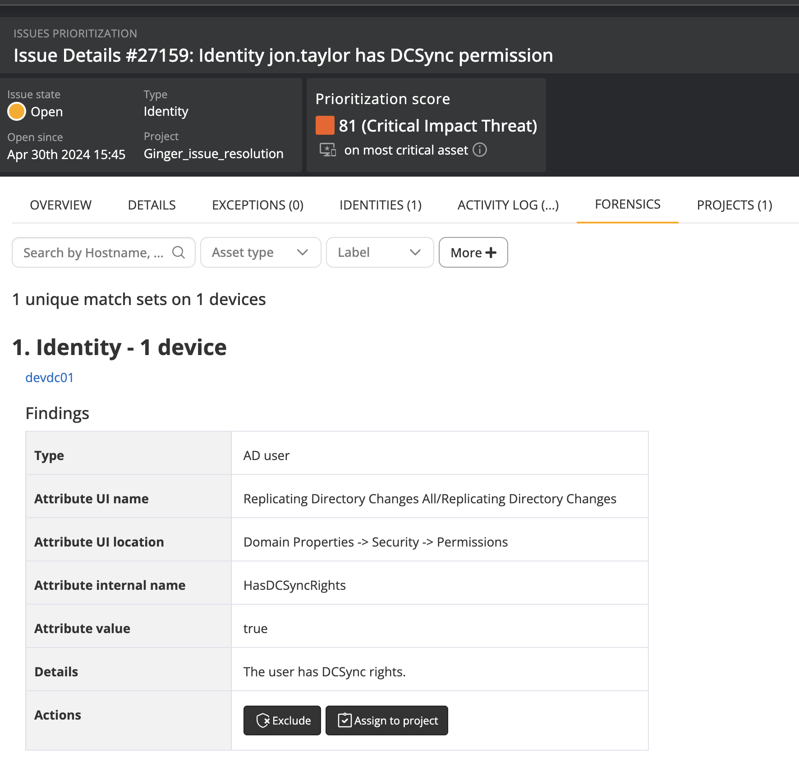Expand the Label dropdown
This screenshot has width=799, height=775.
coord(380,252)
